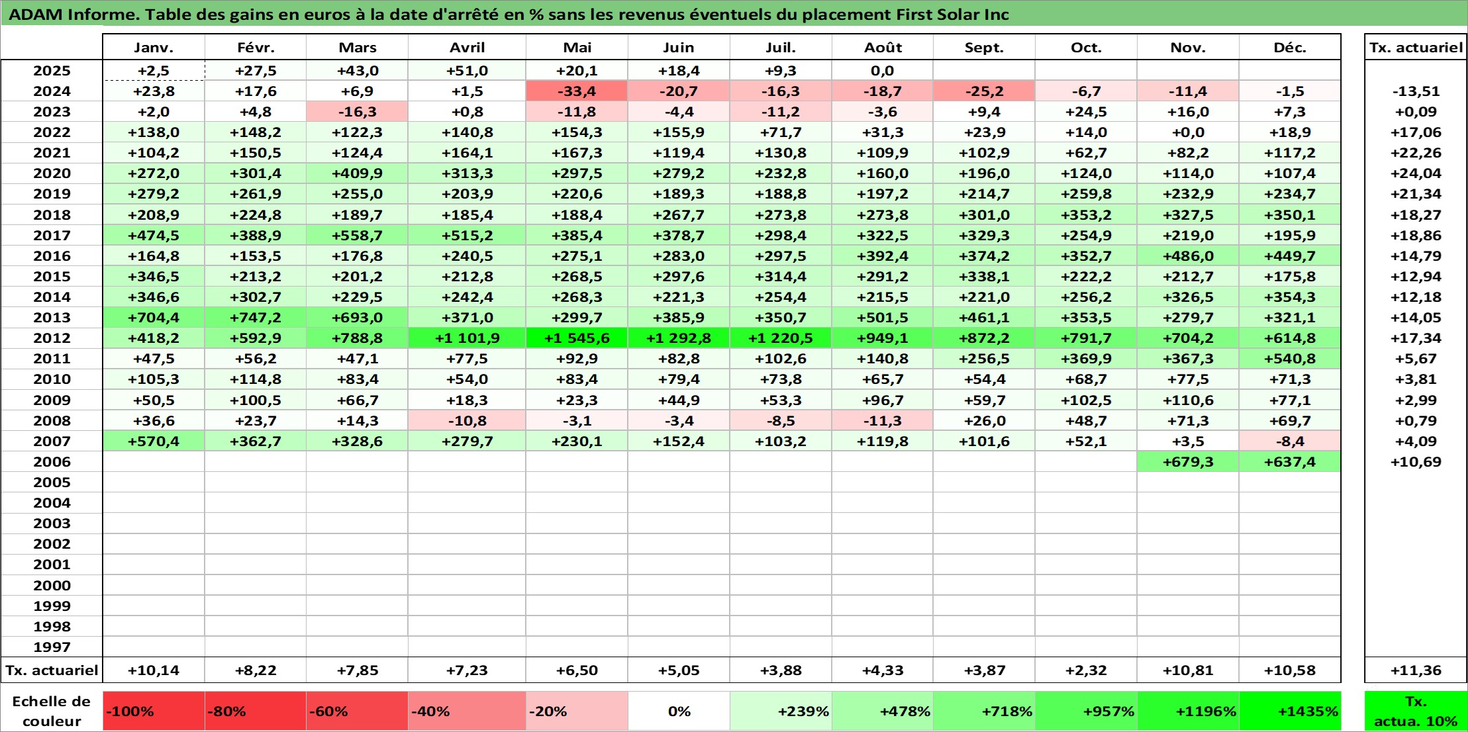Select the -25,2 cell for Sept. 2024
Image resolution: width=1468 pixels, height=732 pixels.
point(984,91)
